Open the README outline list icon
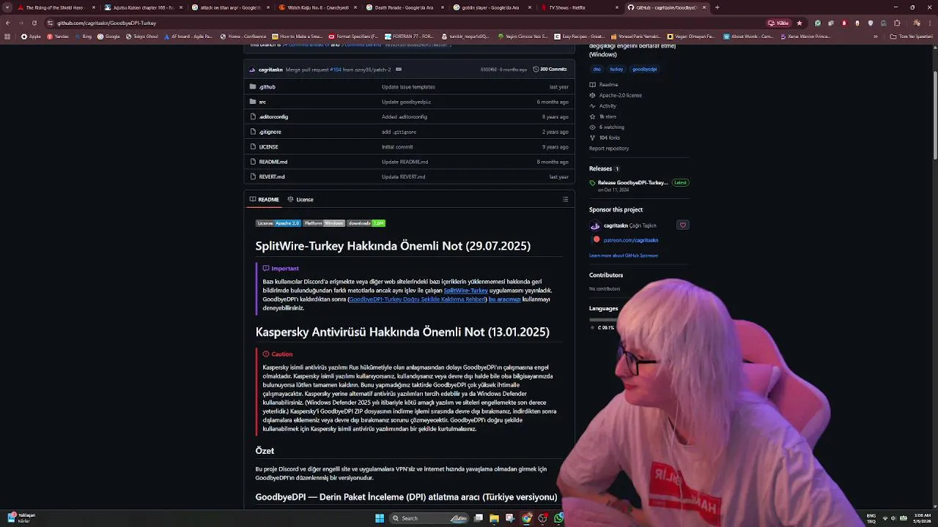 coord(565,199)
